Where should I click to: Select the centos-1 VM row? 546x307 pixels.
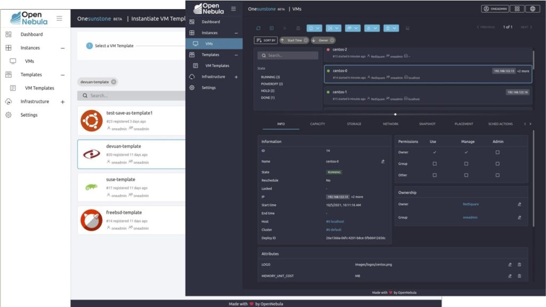click(x=428, y=95)
